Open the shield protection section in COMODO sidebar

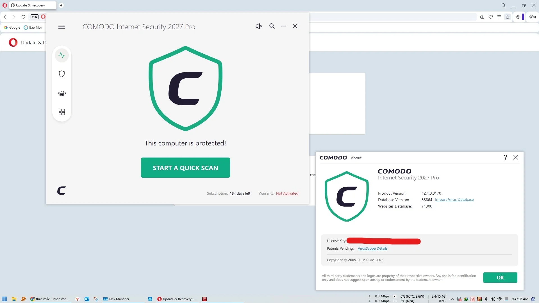click(x=62, y=74)
